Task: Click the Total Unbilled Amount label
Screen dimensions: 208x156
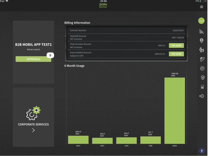Action: point(81,52)
